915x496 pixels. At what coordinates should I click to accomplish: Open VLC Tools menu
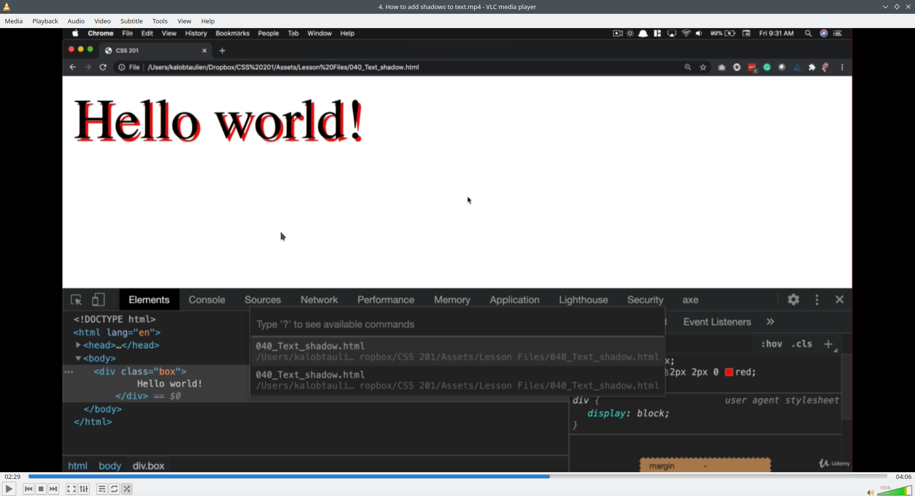[160, 21]
